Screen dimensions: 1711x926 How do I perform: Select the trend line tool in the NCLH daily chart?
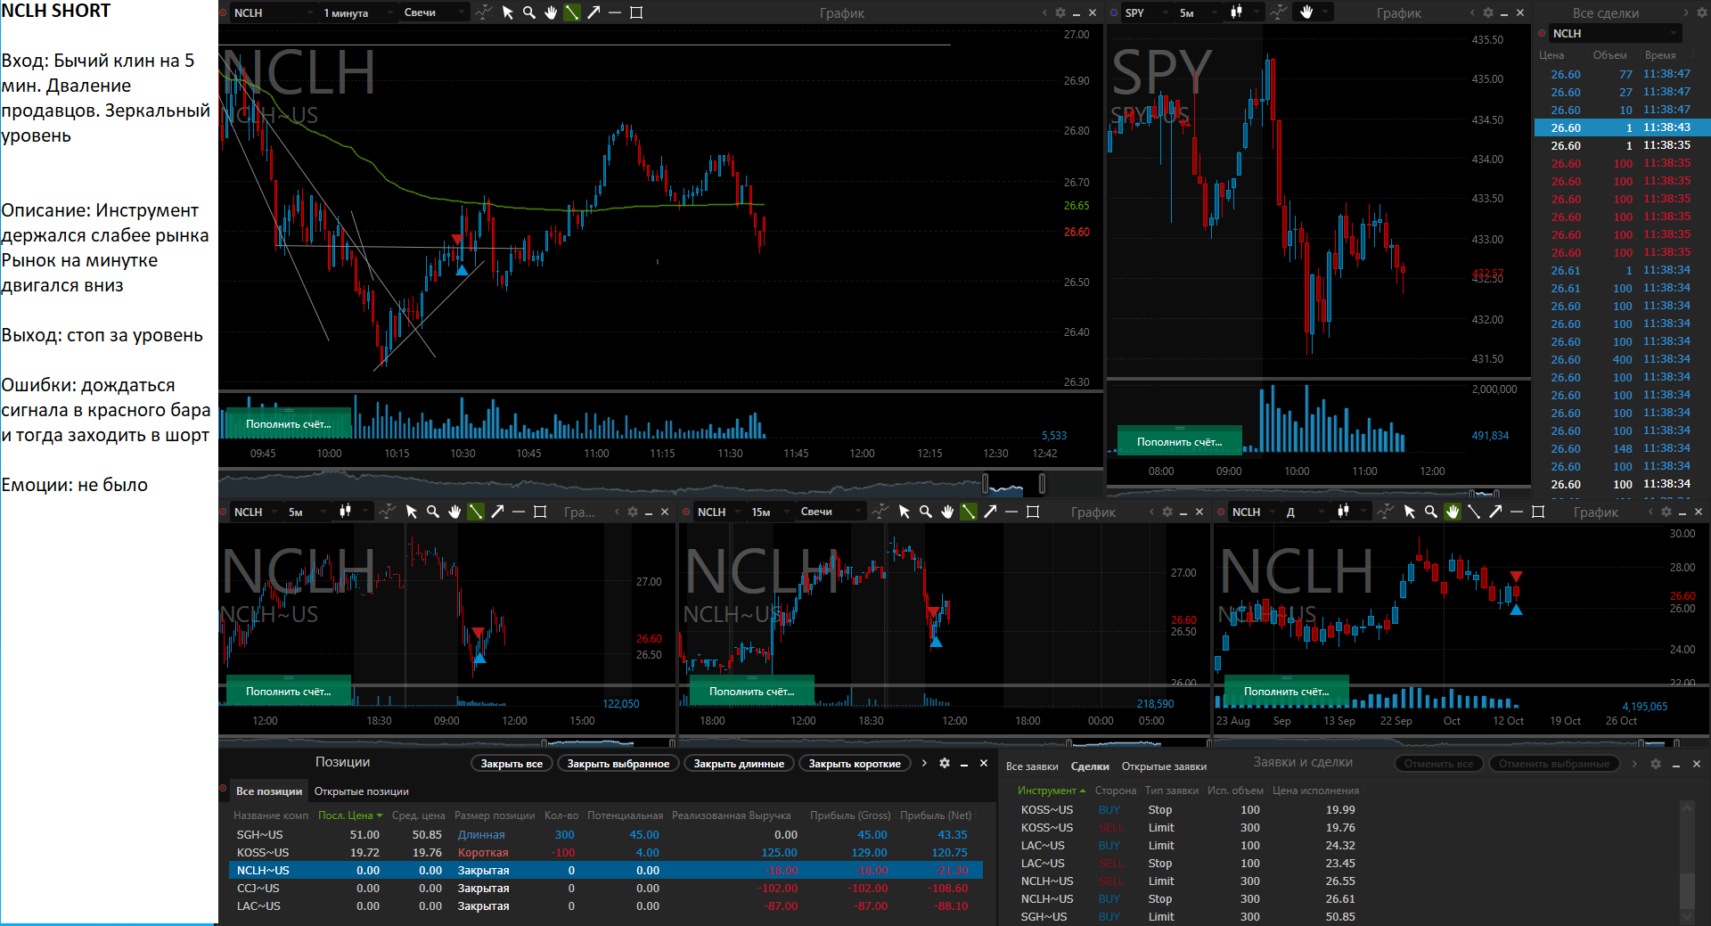point(1474,512)
